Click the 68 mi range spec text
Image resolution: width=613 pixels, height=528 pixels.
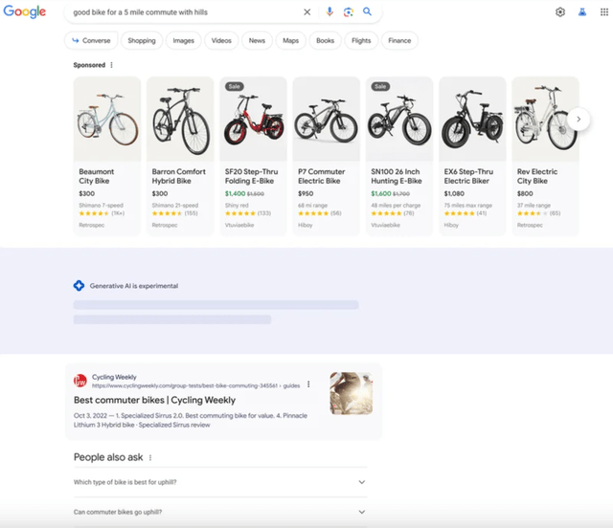[x=313, y=206]
